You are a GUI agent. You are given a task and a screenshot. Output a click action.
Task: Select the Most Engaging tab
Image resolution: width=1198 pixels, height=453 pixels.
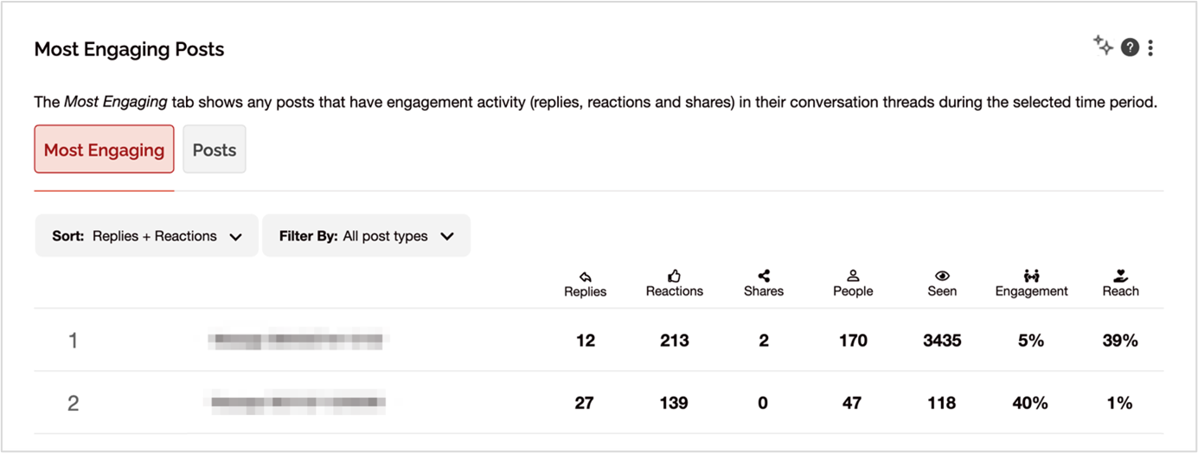point(104,150)
